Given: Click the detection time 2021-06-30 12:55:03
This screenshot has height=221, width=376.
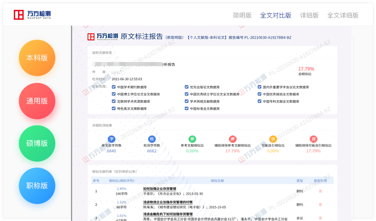Looking at the screenshot, I should click(127, 79).
